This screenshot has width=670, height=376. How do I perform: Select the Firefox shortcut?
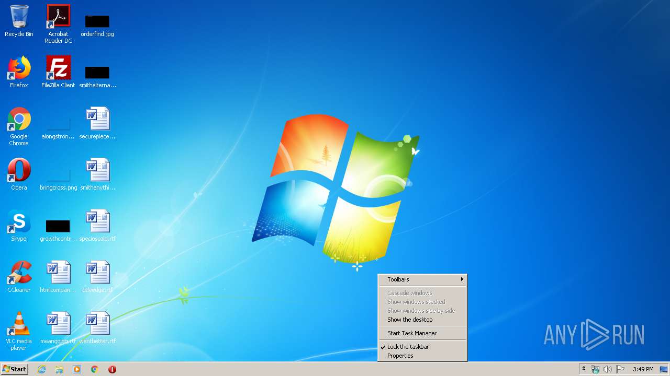click(19, 72)
